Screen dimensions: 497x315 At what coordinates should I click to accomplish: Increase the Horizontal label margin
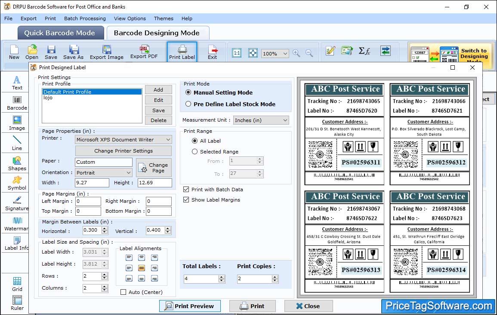105,228
